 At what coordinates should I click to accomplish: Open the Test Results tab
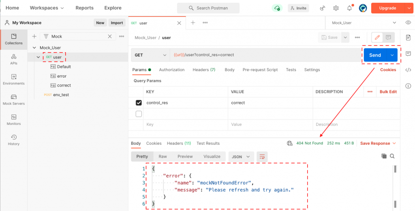tap(208, 143)
